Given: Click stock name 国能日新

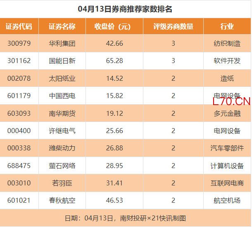Looking at the screenshot, I should click(x=62, y=61).
